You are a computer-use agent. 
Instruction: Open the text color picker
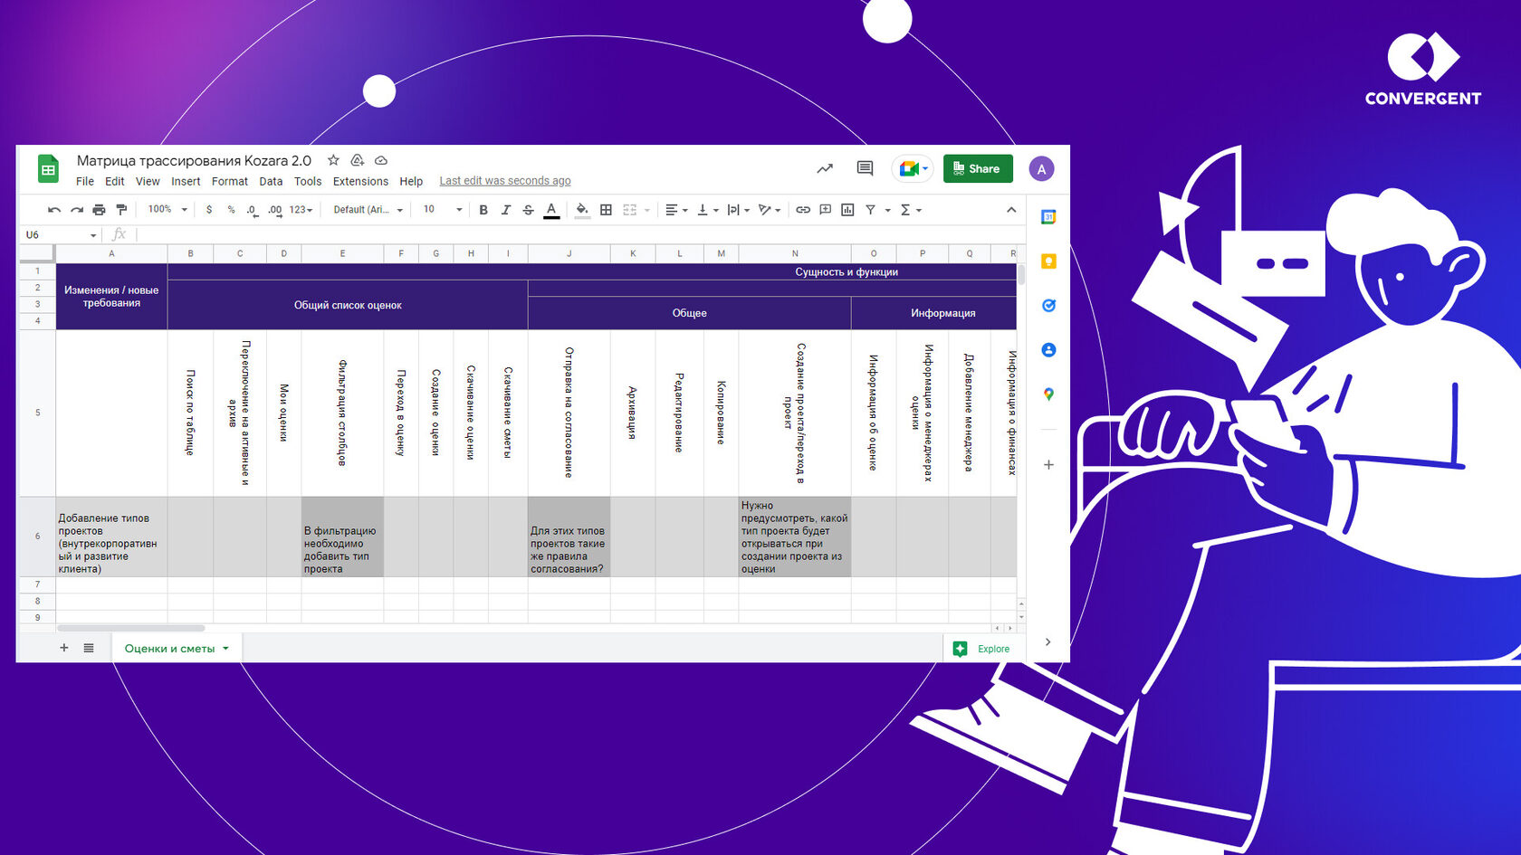[551, 210]
